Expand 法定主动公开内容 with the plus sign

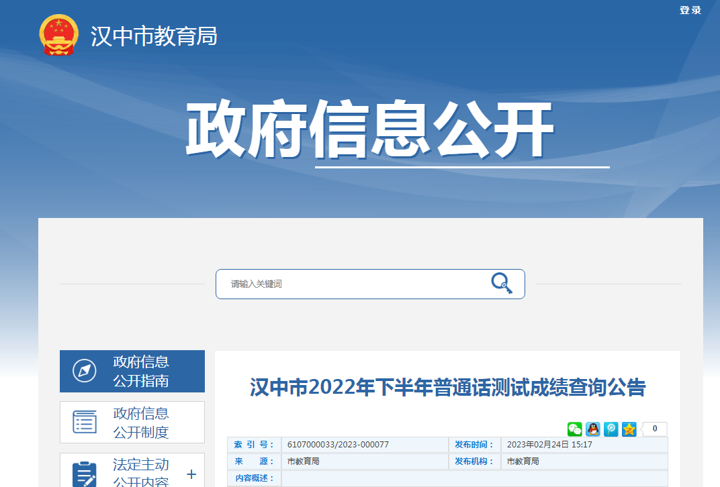coord(191,474)
